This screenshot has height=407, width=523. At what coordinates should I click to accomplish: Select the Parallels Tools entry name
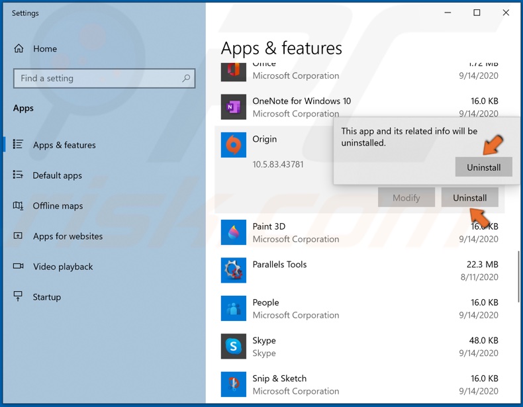[x=279, y=264]
